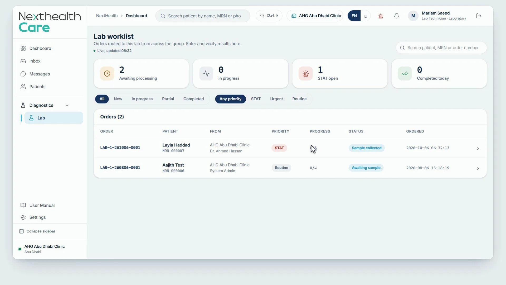Click the Awaiting processing clock icon
The width and height of the screenshot is (506, 285).
(107, 74)
